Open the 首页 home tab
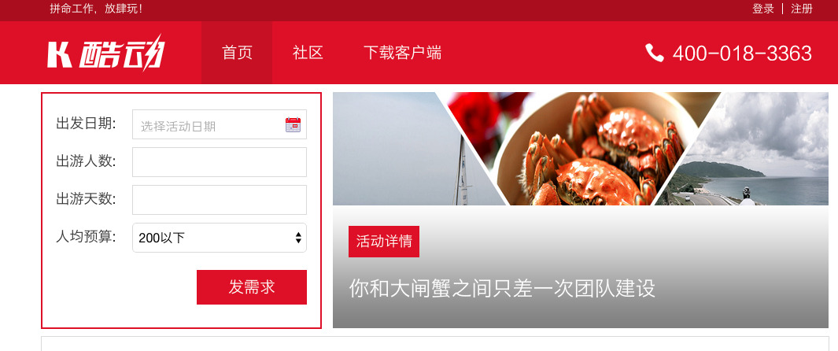838x351 pixels. click(x=237, y=53)
